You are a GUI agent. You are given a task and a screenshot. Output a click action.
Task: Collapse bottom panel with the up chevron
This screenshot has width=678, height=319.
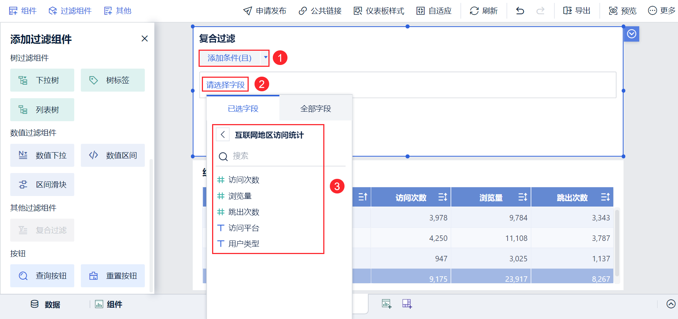[x=671, y=304]
